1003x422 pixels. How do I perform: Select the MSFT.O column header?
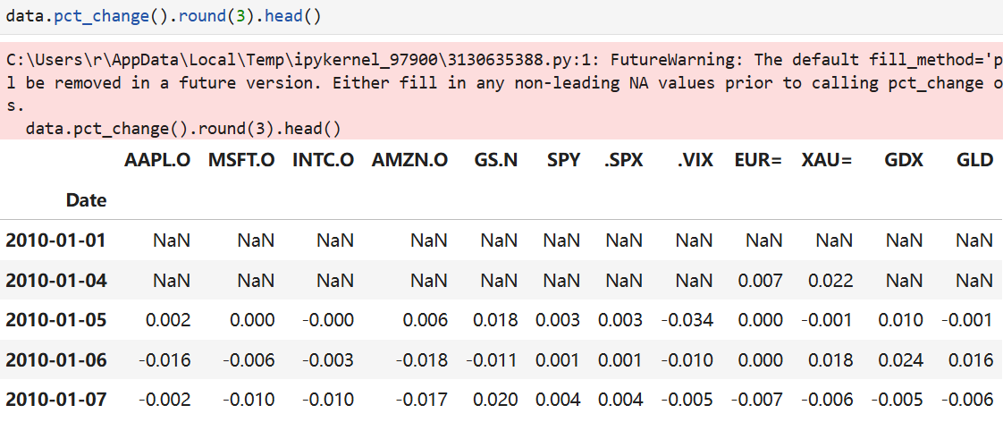point(241,161)
